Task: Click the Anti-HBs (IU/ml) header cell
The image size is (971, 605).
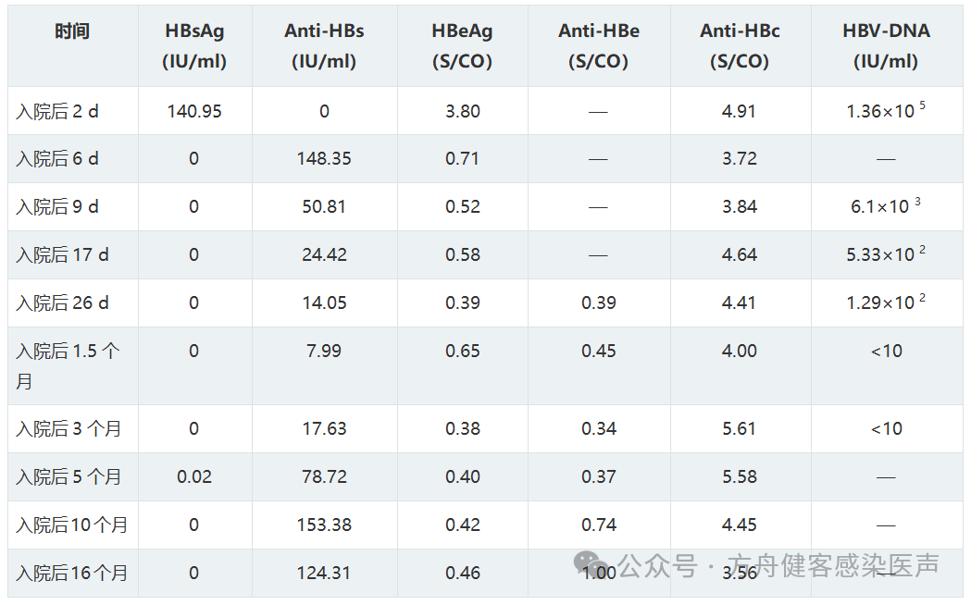Action: pyautogui.click(x=324, y=45)
